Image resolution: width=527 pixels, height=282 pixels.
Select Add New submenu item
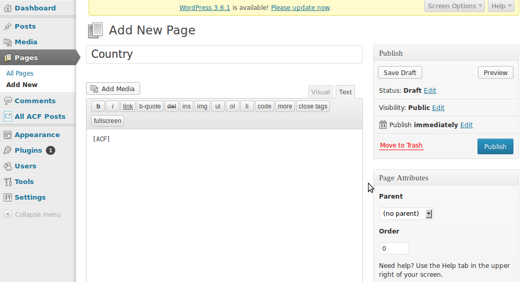[x=22, y=84]
